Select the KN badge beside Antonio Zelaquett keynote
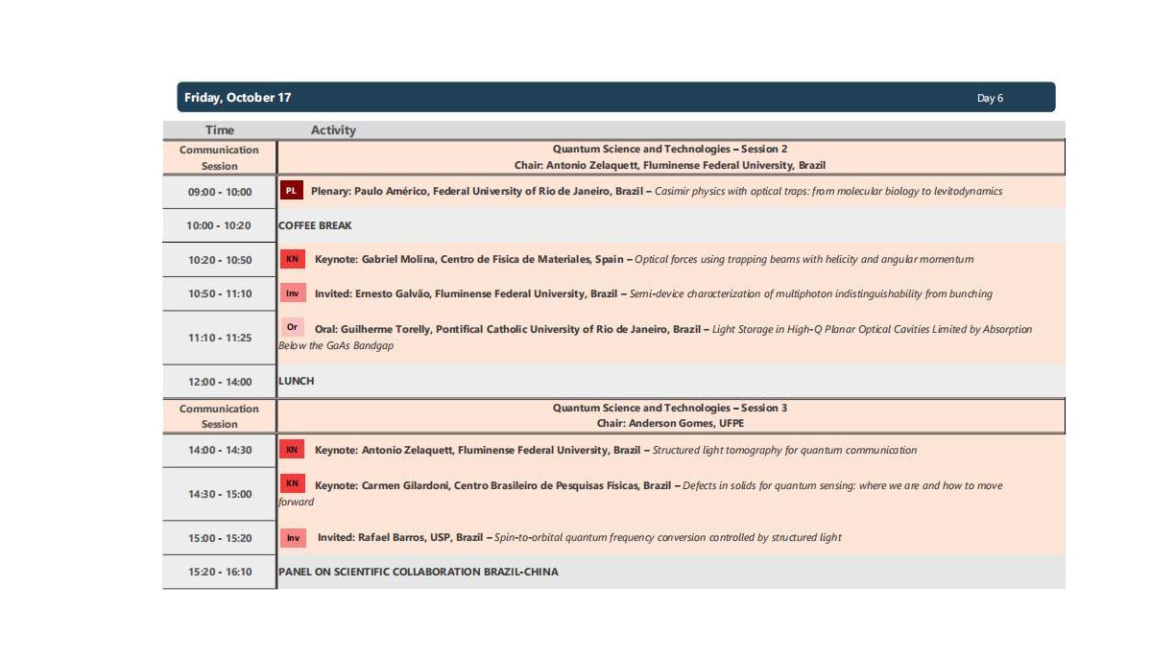 tap(292, 450)
